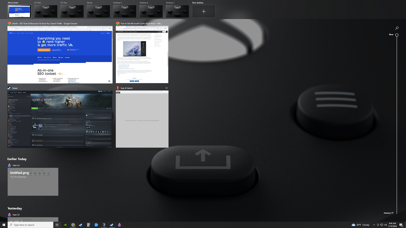Open the Microsoft Copilot Chrome window
Viewport: 406px width, 228px height.
pyautogui.click(x=142, y=54)
